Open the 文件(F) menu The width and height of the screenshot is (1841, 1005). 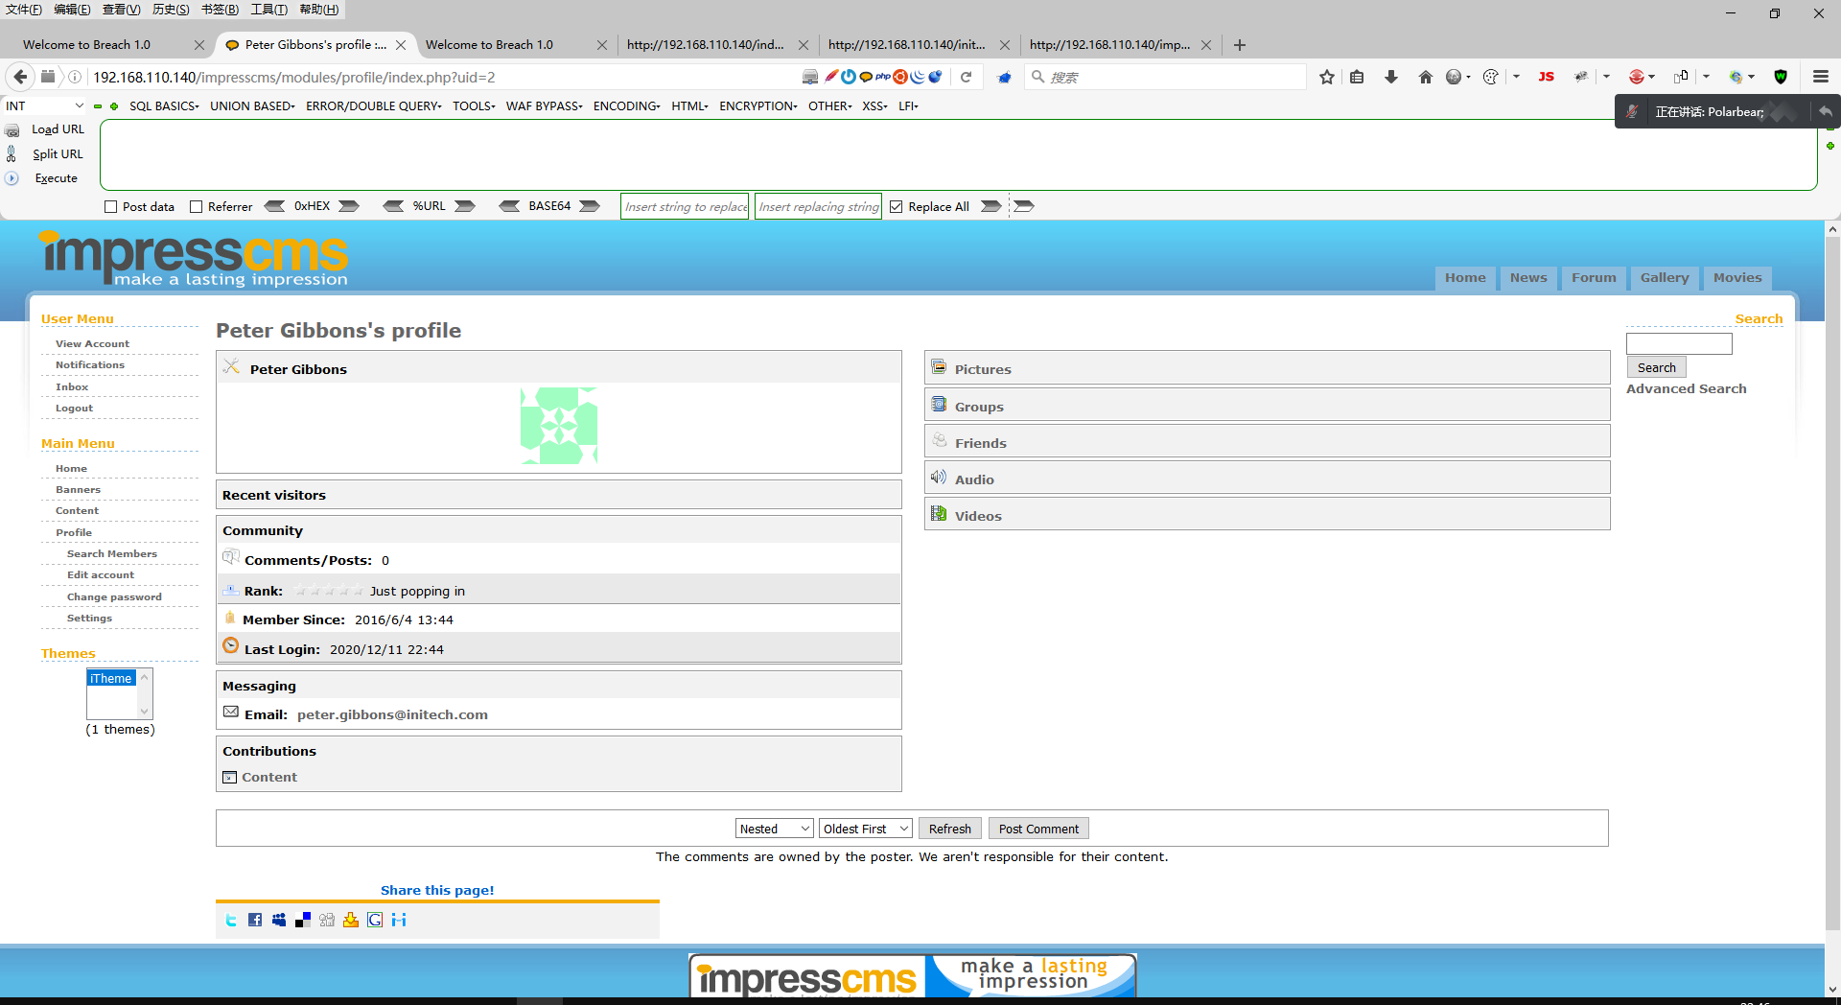click(x=24, y=10)
